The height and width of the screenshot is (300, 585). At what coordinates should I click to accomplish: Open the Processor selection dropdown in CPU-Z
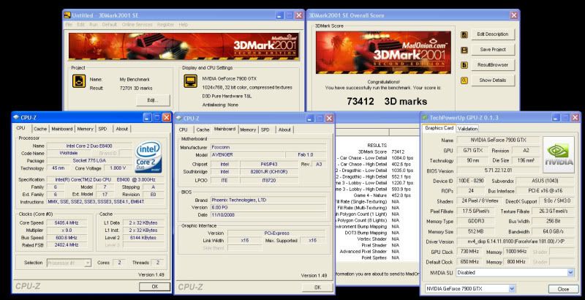tap(88, 263)
